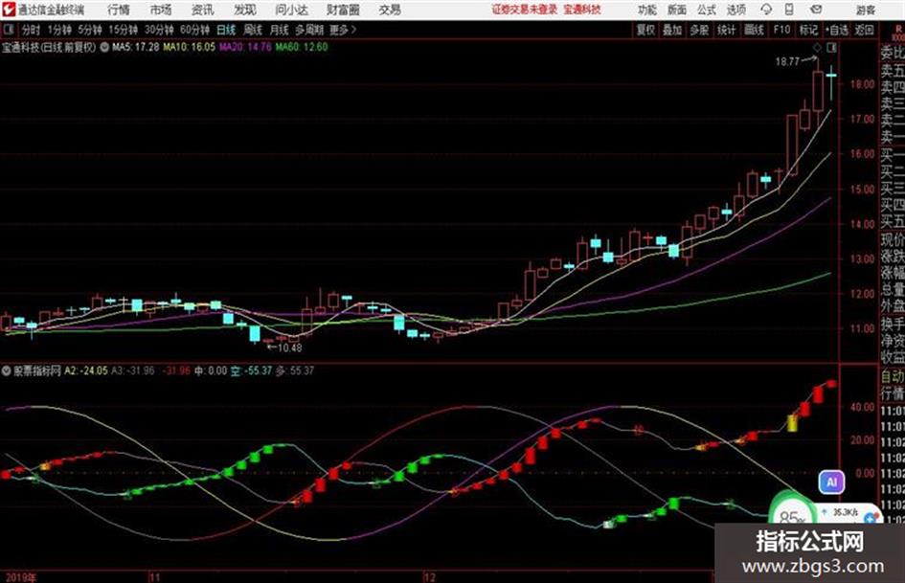Switch to the 1分钟 period tab
Viewport: 905px width, 583px height.
[x=59, y=30]
